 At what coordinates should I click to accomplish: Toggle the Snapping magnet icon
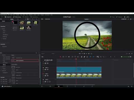click(x=82, y=57)
